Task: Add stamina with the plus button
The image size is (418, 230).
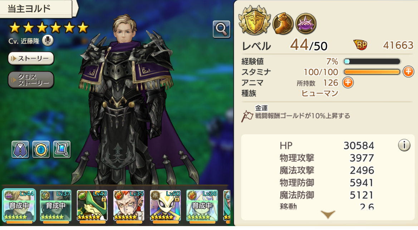Action: (408, 72)
